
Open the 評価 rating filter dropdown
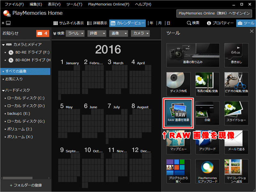(x=97, y=34)
